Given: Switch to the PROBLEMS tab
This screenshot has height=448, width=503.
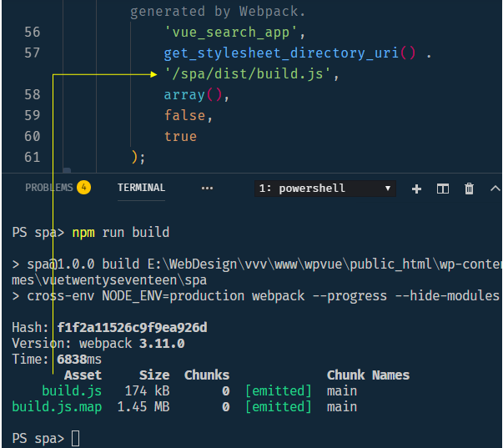Looking at the screenshot, I should click(49, 188).
